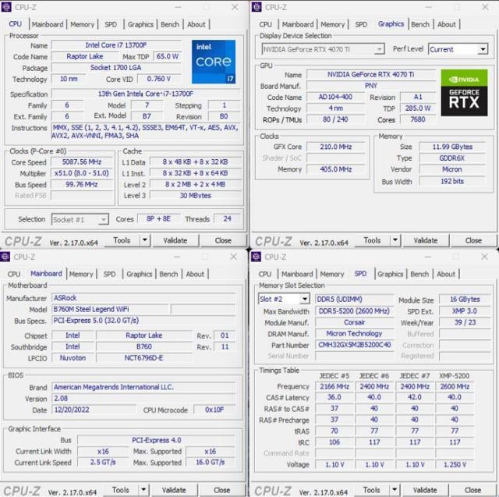
Task: Go to Graphics tab in the SPD window
Action: pyautogui.click(x=390, y=274)
